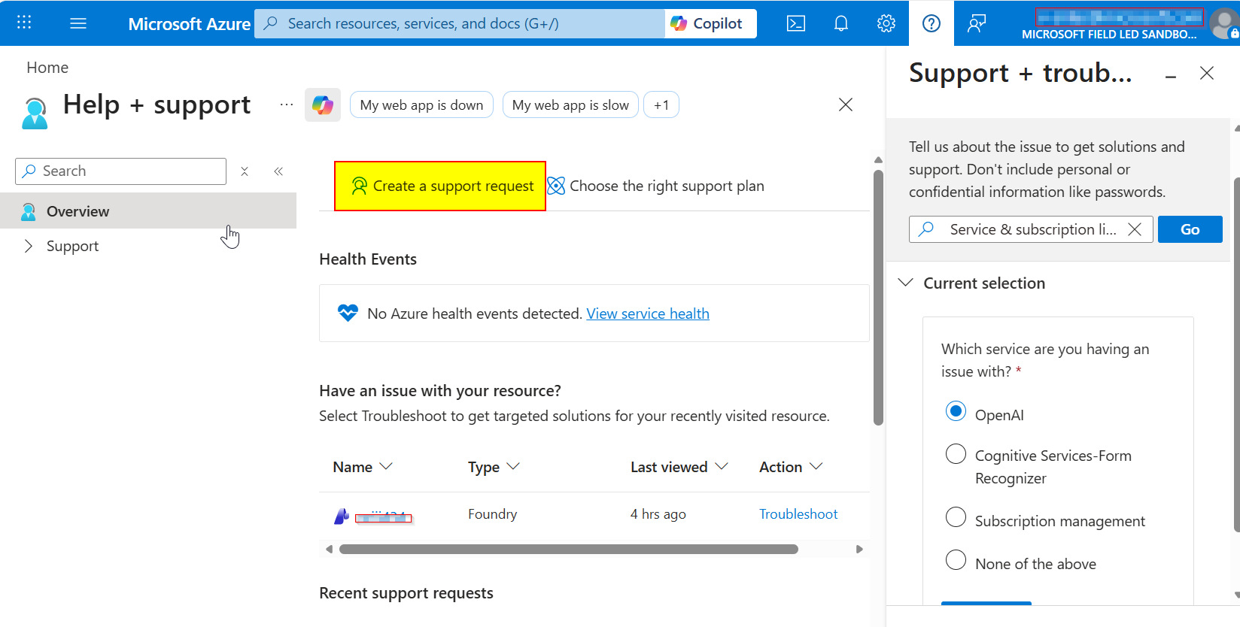The width and height of the screenshot is (1240, 627).
Task: Sort by the Name column
Action: [x=363, y=467]
